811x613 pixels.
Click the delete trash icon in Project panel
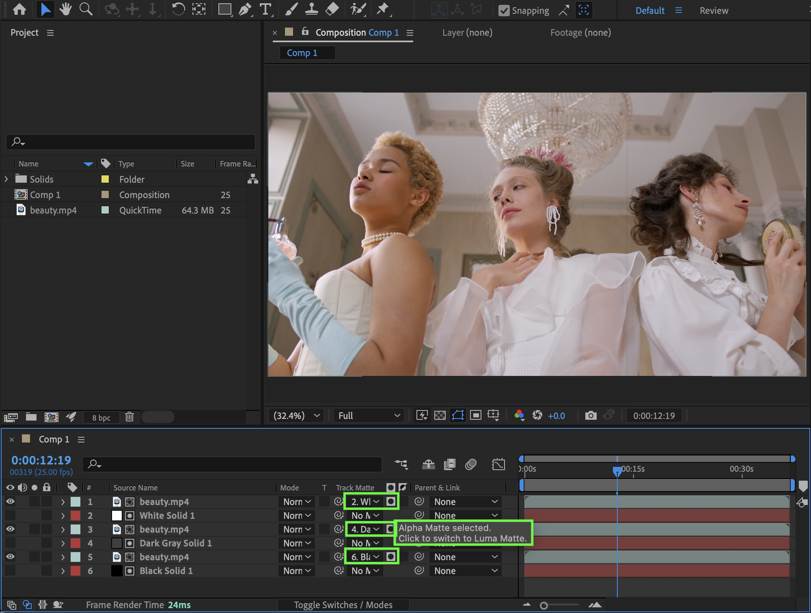click(129, 417)
